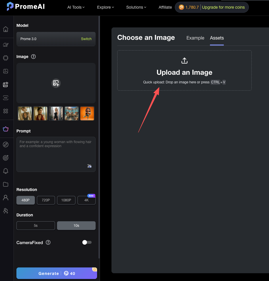
Task: Select the blonde woman in black dress thumbnail
Action: click(56, 113)
